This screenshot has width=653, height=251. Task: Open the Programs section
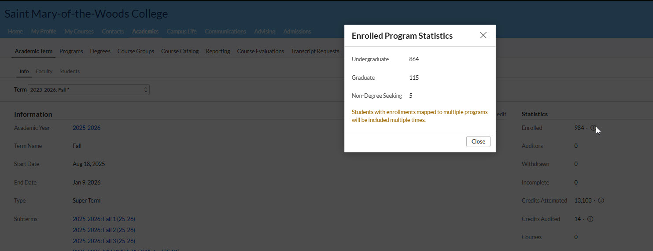pyautogui.click(x=71, y=51)
